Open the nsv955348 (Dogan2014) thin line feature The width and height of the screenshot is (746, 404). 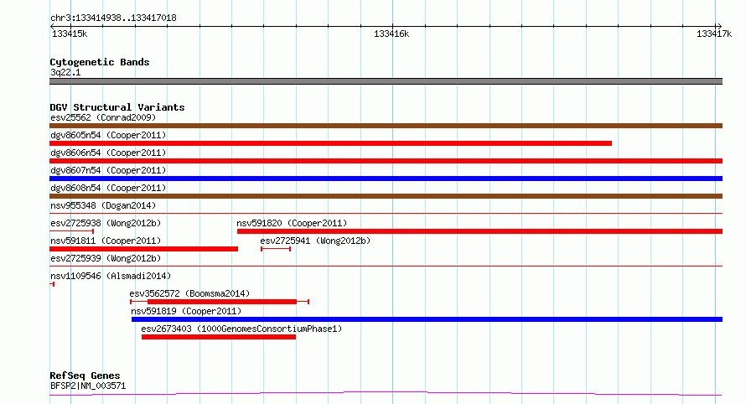click(386, 213)
